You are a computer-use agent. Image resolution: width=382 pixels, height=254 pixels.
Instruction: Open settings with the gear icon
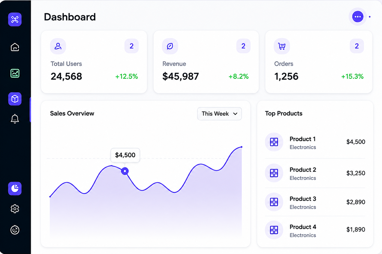(x=15, y=209)
